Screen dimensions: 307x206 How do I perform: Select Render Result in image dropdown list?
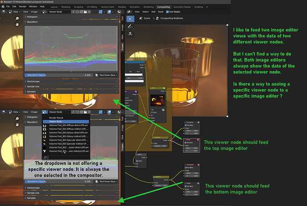(66, 118)
